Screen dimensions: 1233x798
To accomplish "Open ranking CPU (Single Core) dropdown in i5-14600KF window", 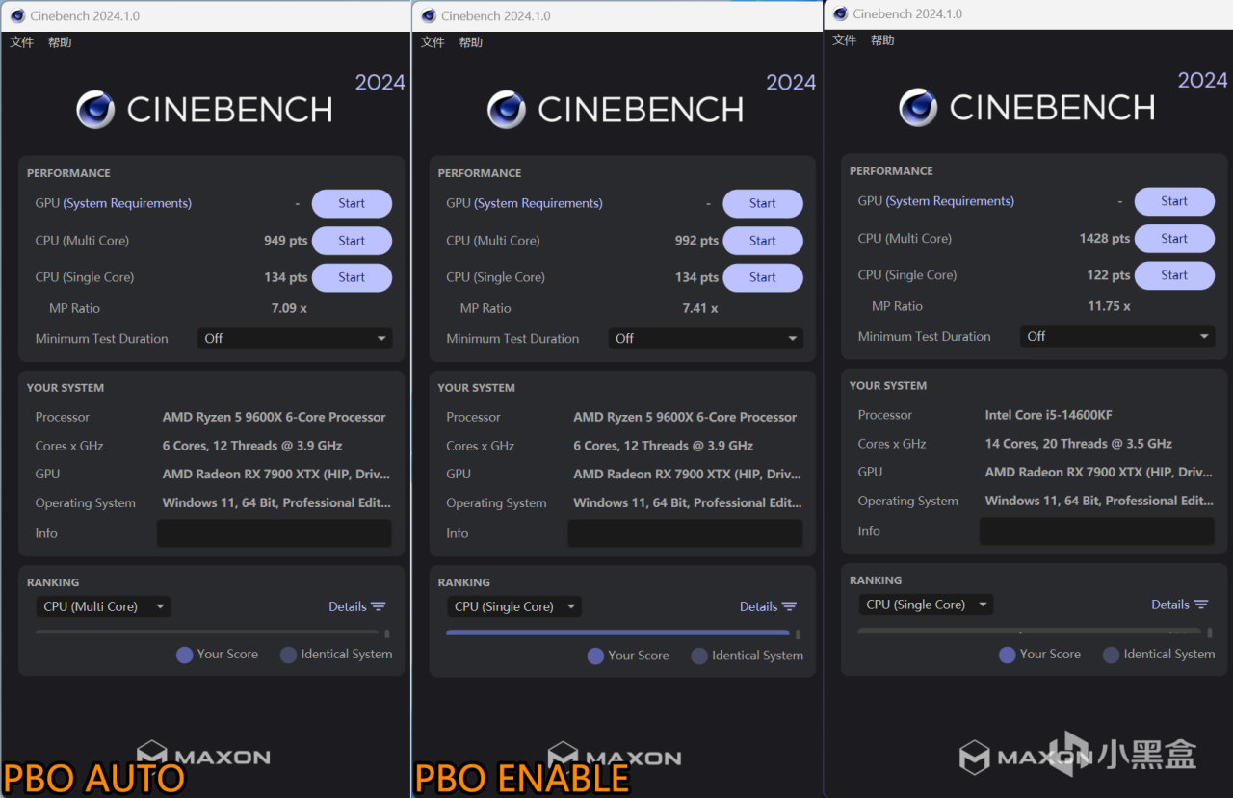I will pyautogui.click(x=926, y=605).
